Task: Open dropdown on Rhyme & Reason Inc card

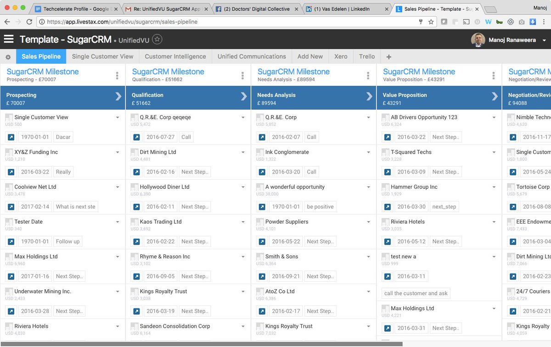Action: (x=243, y=257)
